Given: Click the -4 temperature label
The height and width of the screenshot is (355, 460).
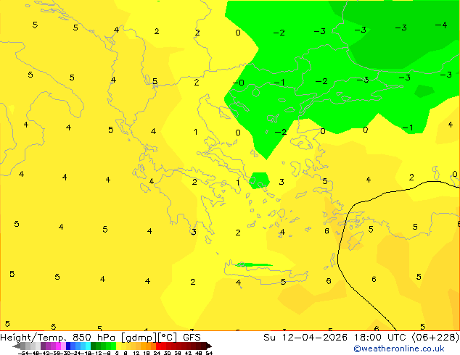Looking at the screenshot, I should [x=440, y=25].
